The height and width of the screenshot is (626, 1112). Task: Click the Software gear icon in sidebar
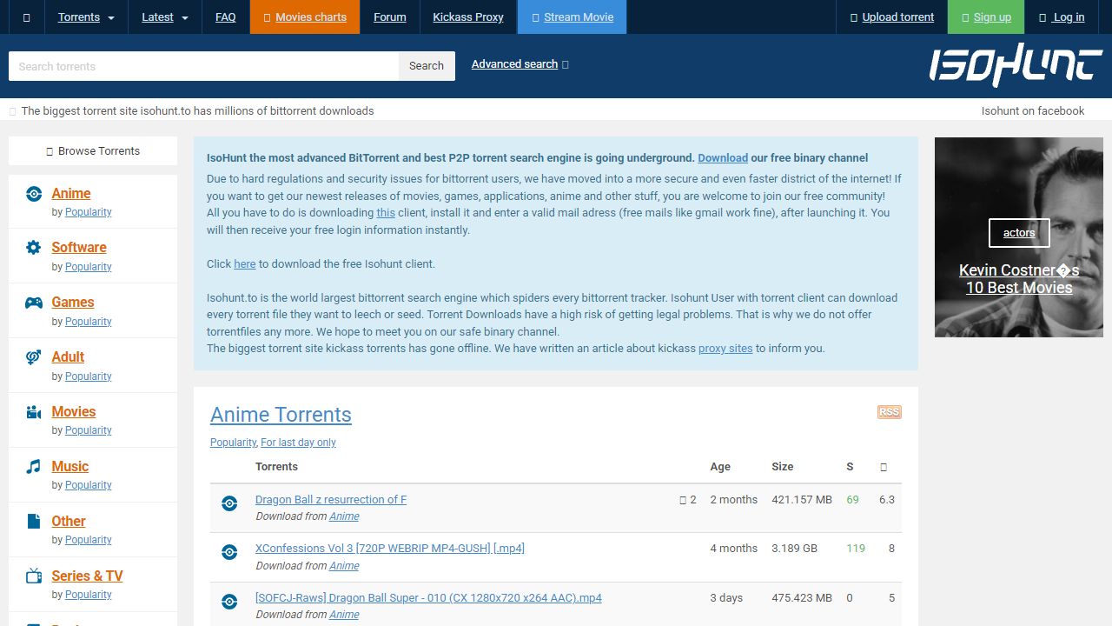point(34,248)
